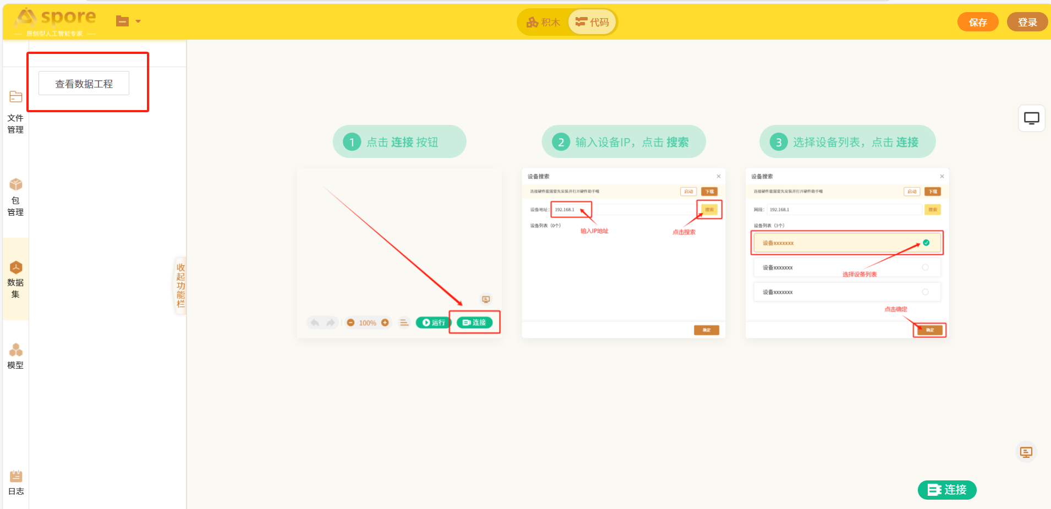Click the step 2 输入设备IP tutorial image
The height and width of the screenshot is (509, 1051).
point(623,253)
